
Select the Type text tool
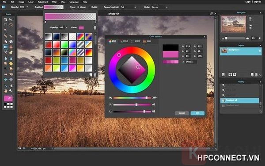pos(11,86)
